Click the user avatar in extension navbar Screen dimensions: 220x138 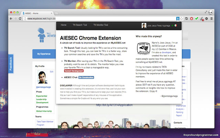pyautogui.click(x=144, y=26)
